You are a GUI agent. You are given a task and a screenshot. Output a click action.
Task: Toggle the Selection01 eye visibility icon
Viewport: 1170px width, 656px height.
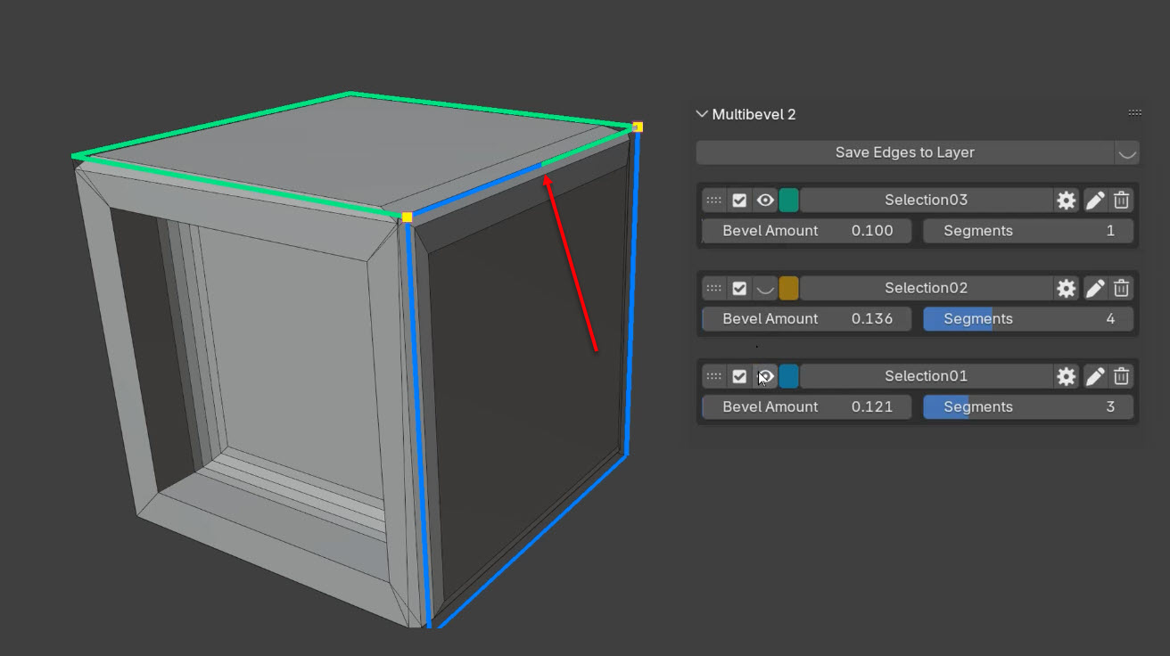pos(765,376)
